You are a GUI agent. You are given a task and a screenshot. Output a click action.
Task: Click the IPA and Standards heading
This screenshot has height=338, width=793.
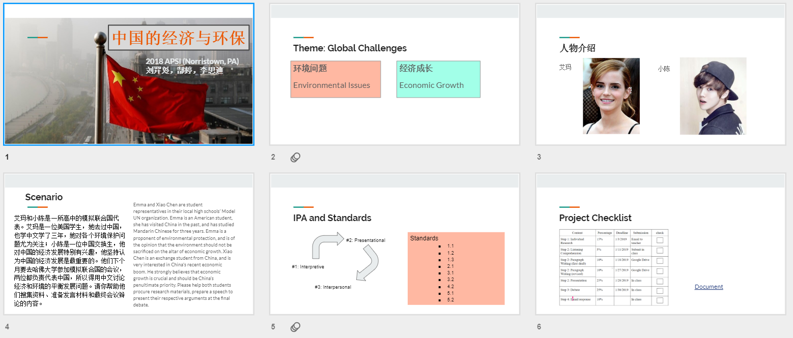coord(332,218)
